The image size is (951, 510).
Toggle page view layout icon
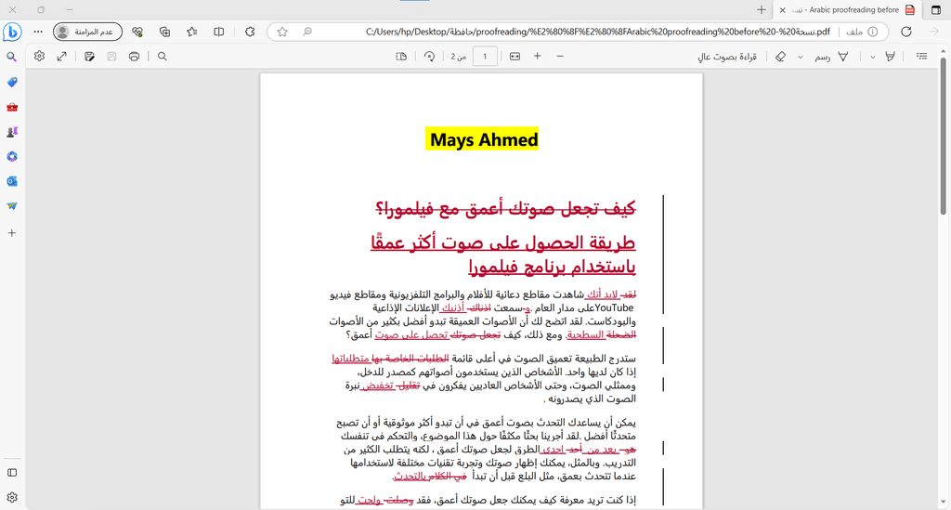coord(401,57)
